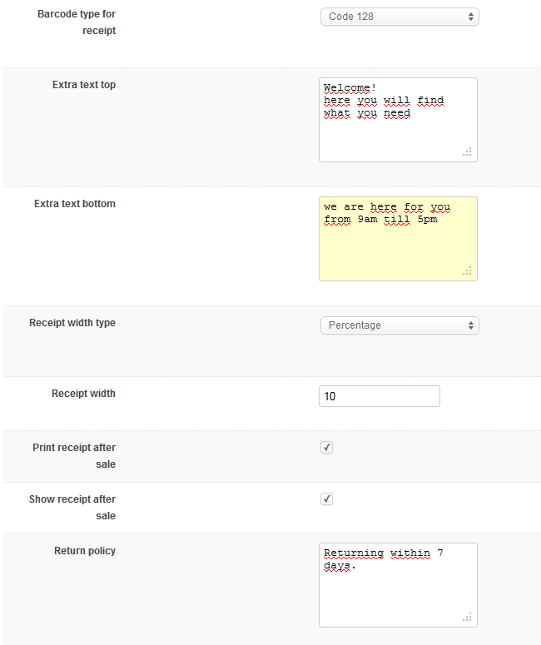Click the 'Show receipt after sale' label

[72, 508]
